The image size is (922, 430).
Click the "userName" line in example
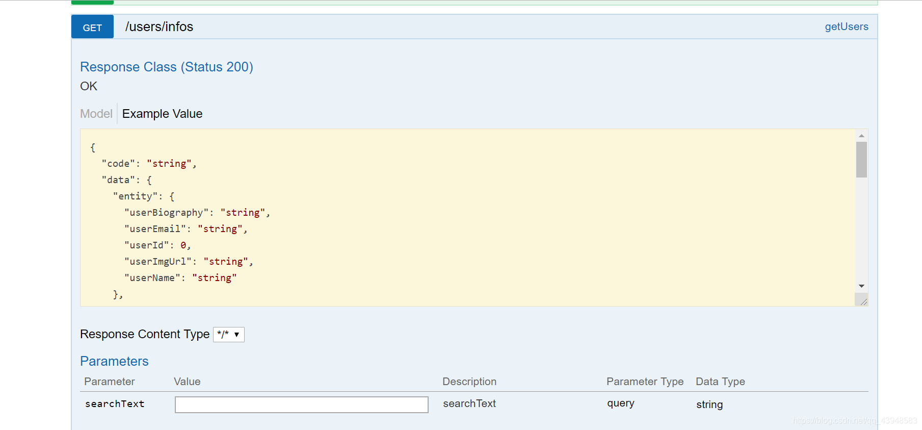180,278
